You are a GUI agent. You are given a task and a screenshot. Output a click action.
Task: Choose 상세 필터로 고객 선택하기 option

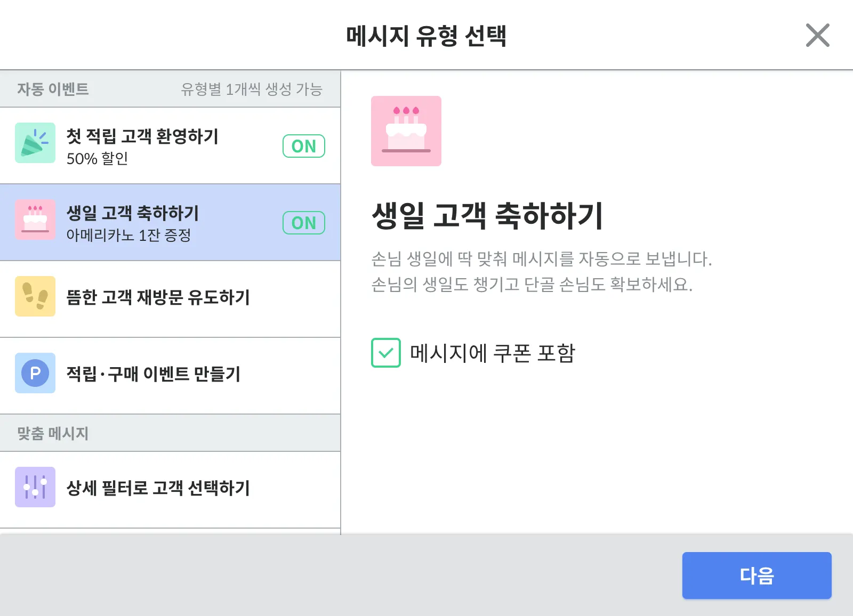158,488
